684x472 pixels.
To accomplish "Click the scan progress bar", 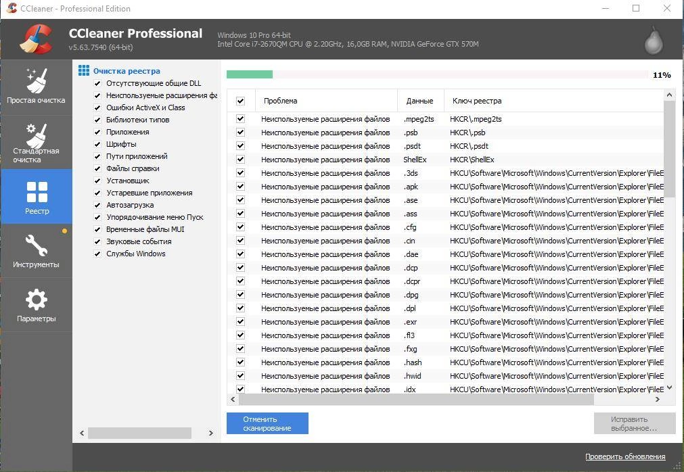I will 437,74.
